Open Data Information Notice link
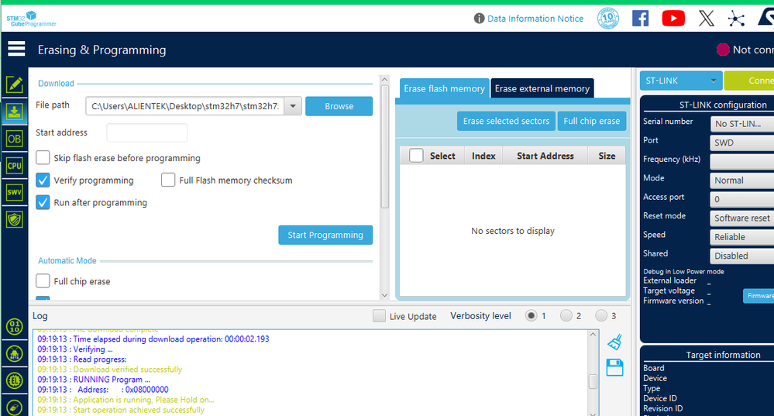774x416 pixels. click(535, 19)
